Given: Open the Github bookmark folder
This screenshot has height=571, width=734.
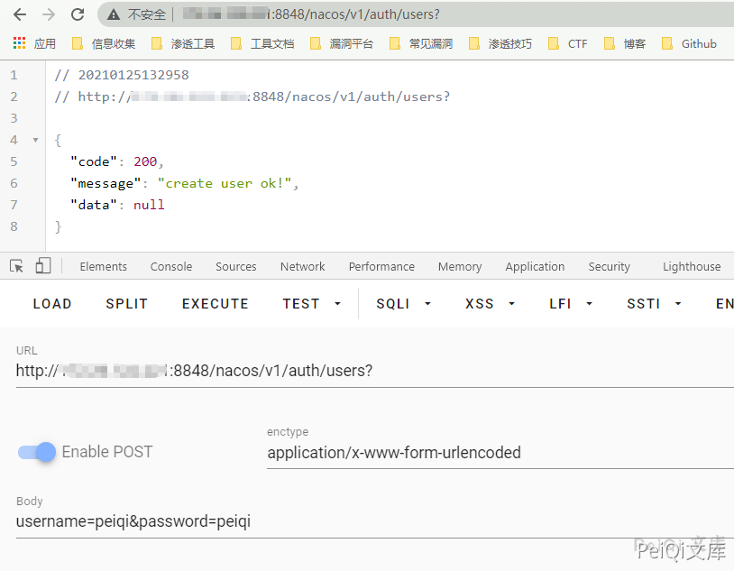Looking at the screenshot, I should tap(689, 43).
